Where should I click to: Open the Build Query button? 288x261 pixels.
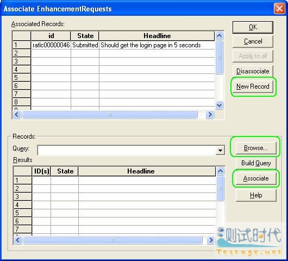coord(256,163)
